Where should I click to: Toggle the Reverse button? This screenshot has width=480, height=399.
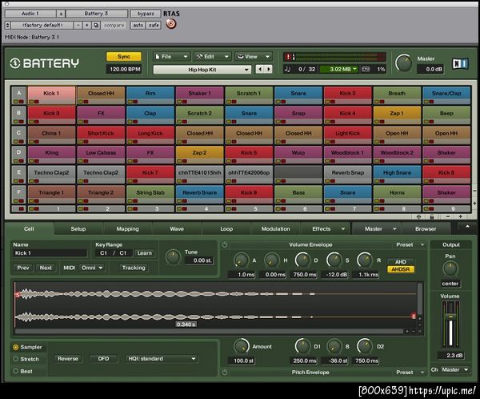[x=68, y=358]
